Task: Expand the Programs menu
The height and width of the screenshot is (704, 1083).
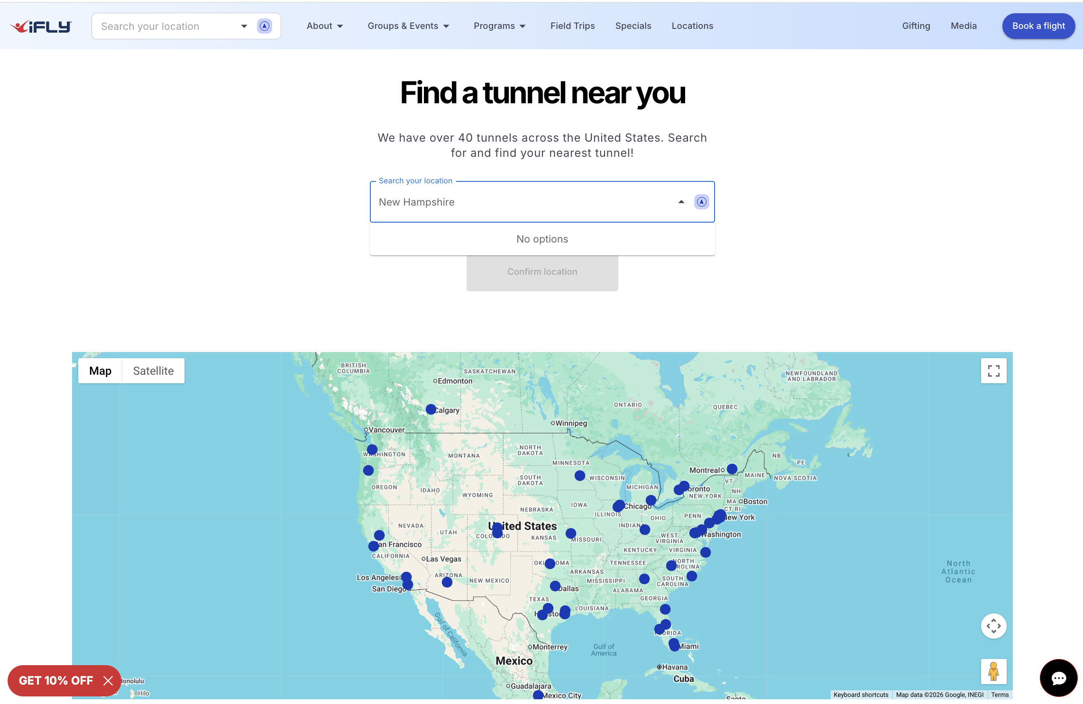Action: click(500, 26)
